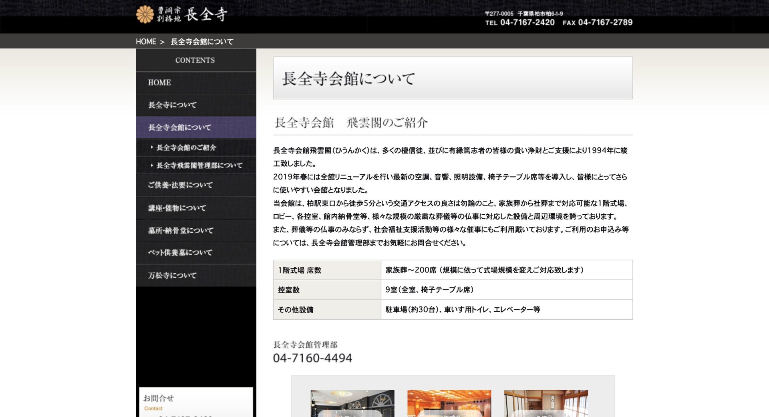Select ペット供養墓について menu item
769x417 pixels.
[196, 252]
